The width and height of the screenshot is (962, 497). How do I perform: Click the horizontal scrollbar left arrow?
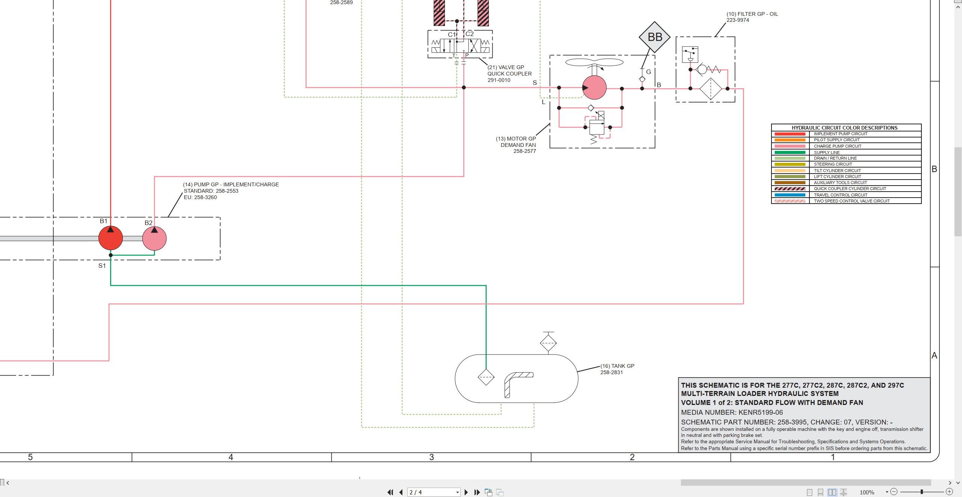[8, 483]
